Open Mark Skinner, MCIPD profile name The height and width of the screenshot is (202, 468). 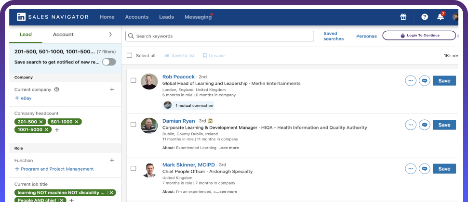(x=188, y=164)
